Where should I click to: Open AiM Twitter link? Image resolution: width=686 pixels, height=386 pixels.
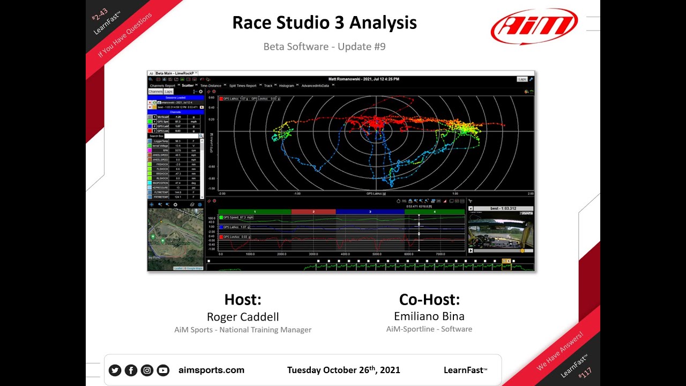click(115, 370)
